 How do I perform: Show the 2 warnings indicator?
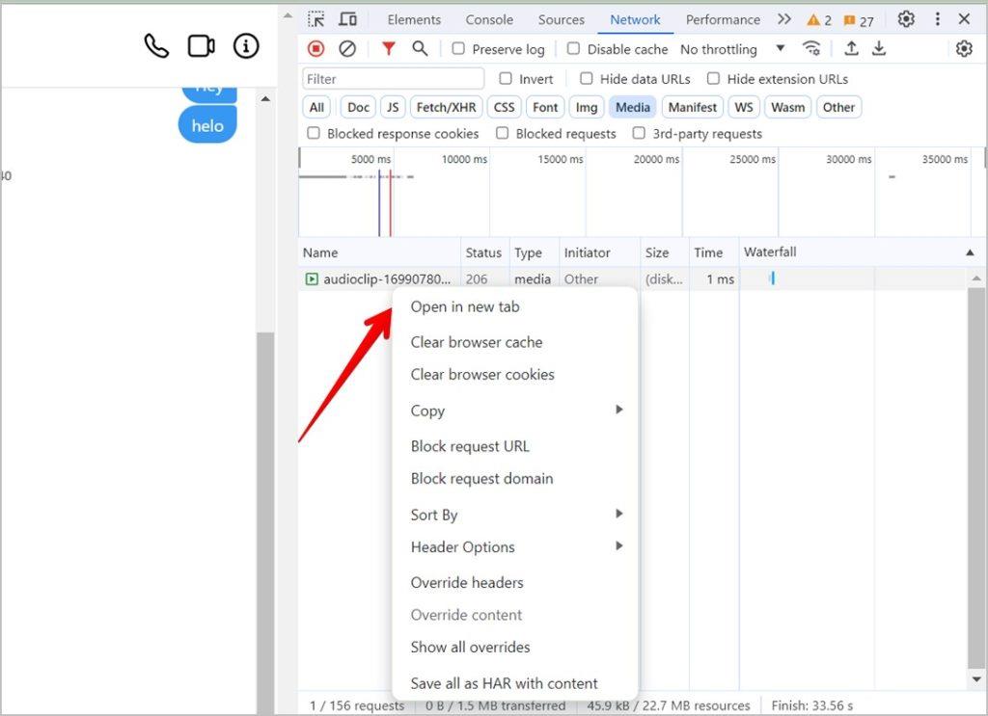pyautogui.click(x=819, y=21)
